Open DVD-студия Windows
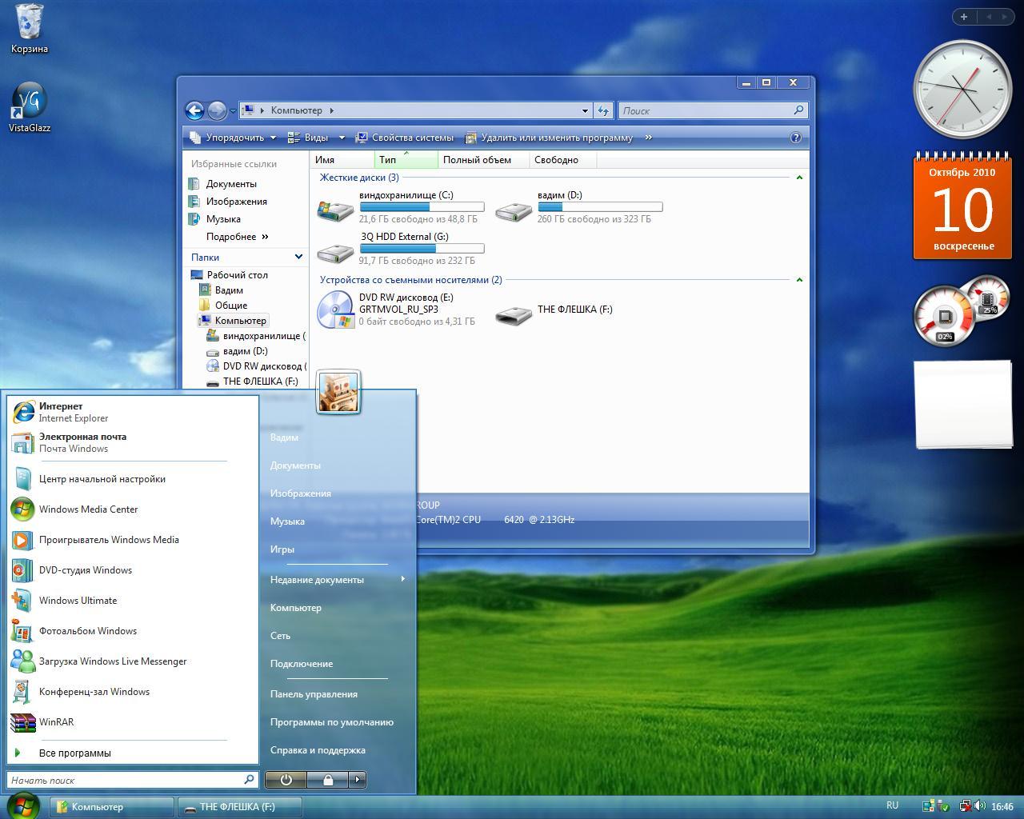 click(x=133, y=570)
